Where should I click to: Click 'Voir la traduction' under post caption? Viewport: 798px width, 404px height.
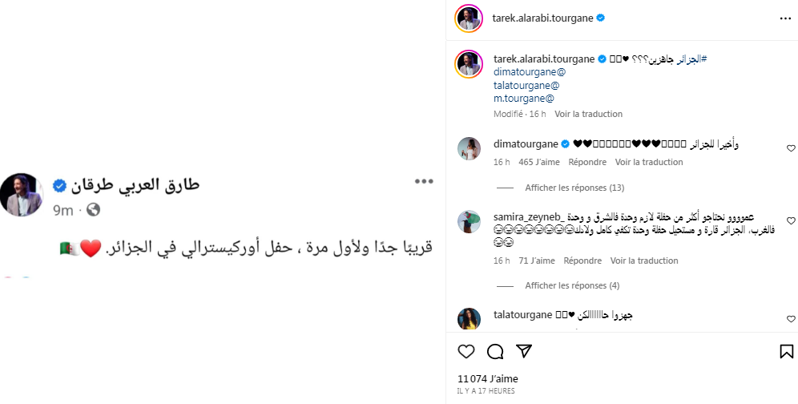(588, 114)
